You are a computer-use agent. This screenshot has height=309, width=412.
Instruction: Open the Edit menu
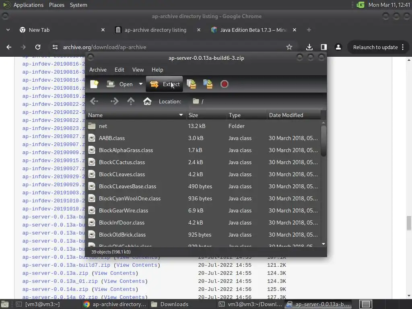119,70
